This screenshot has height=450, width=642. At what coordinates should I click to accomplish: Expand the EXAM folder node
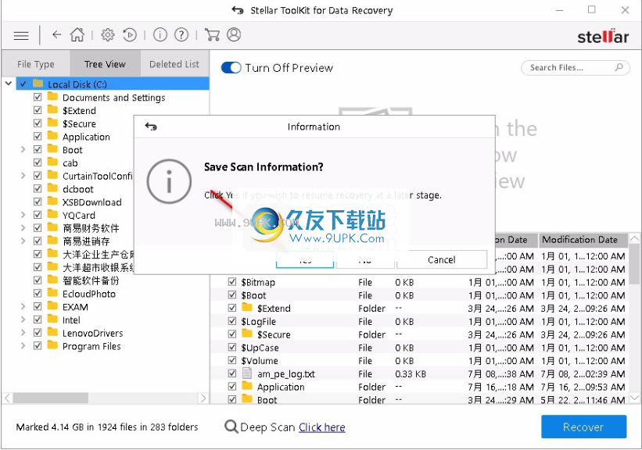click(23, 307)
